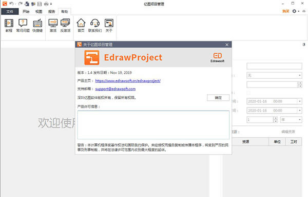Click inside the 产品许可信息 license text box

click(153, 125)
